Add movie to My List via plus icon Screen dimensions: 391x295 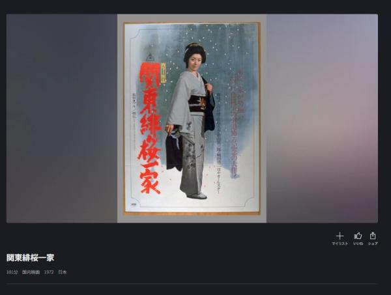point(340,236)
